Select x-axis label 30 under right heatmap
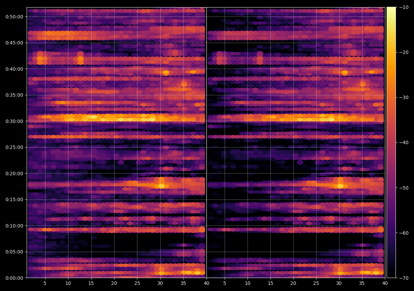 pyautogui.click(x=339, y=283)
